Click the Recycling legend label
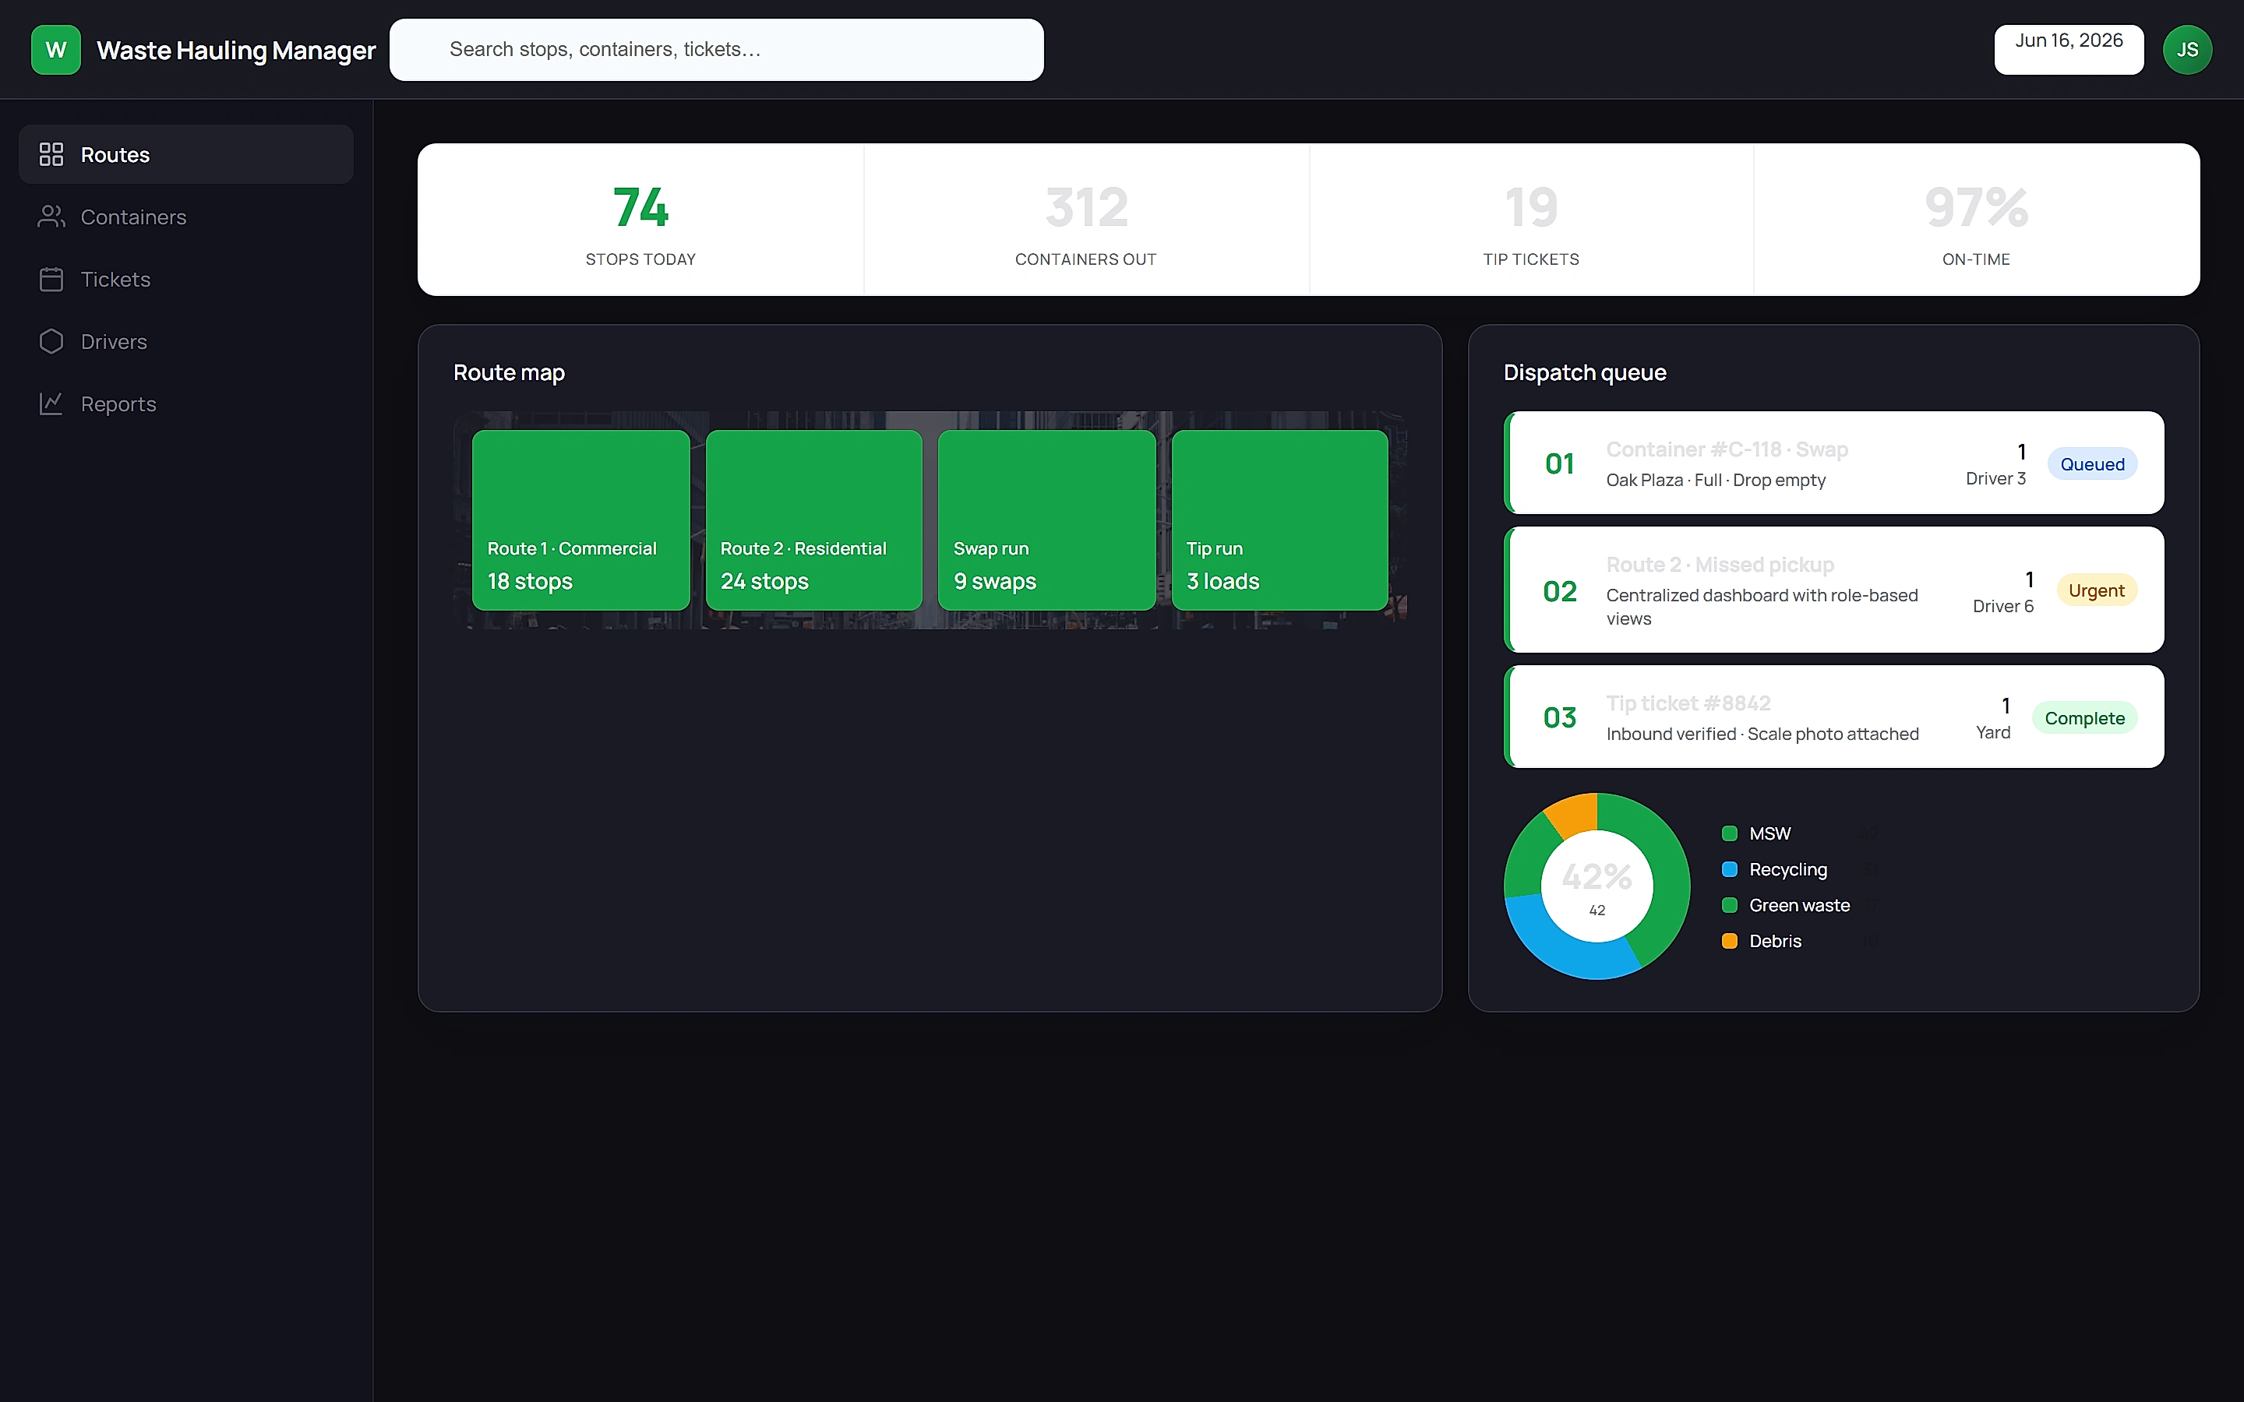The image size is (2244, 1402). coord(1787,870)
